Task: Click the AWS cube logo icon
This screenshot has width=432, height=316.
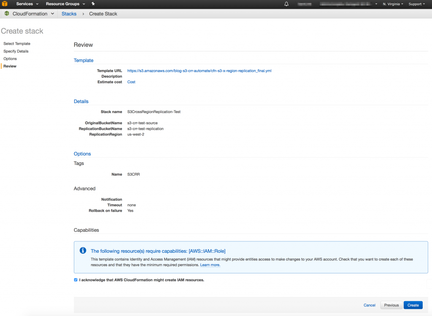Action: pyautogui.click(x=5, y=4)
